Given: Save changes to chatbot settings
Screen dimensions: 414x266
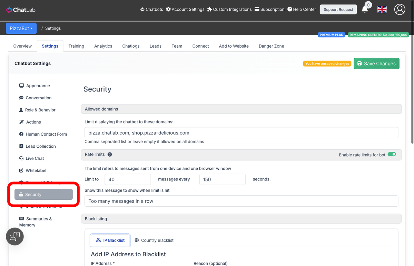Looking at the screenshot, I should pyautogui.click(x=376, y=63).
